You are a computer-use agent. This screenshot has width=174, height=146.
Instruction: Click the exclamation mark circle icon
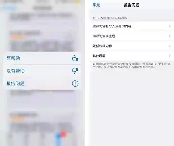[75, 84]
